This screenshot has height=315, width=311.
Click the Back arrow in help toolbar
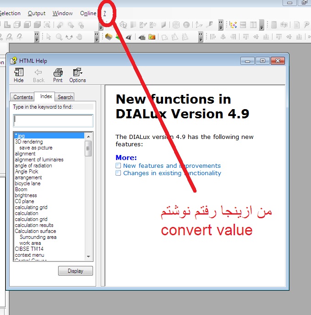click(38, 75)
